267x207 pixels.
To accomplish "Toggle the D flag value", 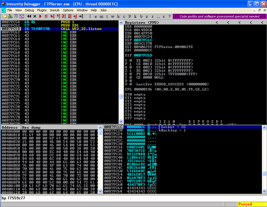I will (x=131, y=81).
